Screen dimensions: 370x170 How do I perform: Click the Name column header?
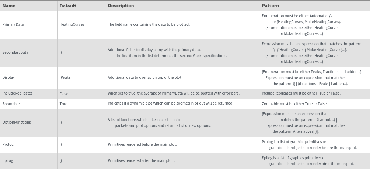(9, 6)
